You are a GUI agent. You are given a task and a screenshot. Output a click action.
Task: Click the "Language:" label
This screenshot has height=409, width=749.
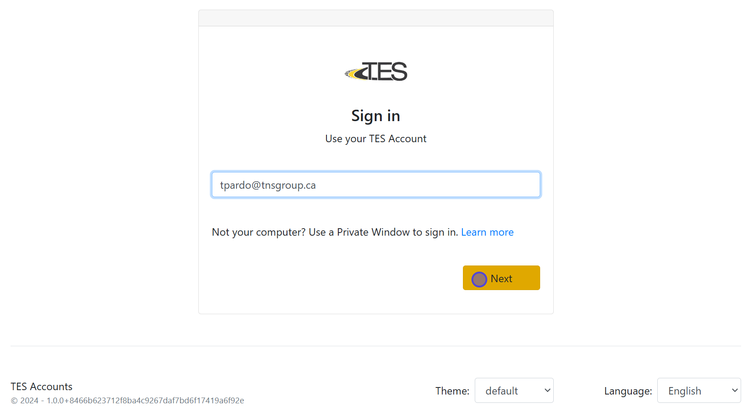pos(627,391)
